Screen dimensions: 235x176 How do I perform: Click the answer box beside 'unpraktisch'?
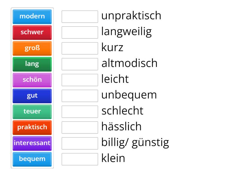[80, 17]
